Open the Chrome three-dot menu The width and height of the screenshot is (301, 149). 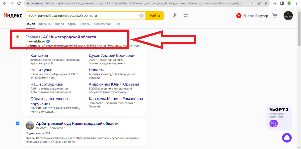point(296,4)
